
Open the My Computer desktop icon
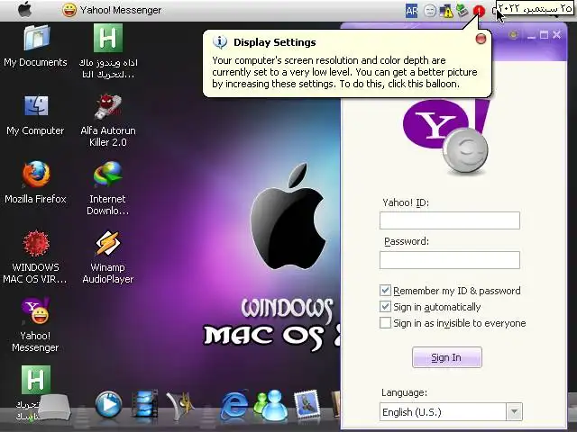(35, 115)
